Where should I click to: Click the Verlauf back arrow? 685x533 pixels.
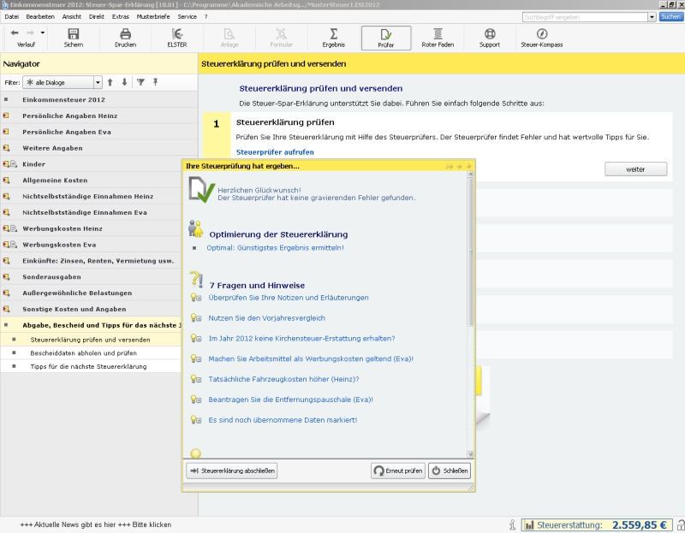click(15, 33)
